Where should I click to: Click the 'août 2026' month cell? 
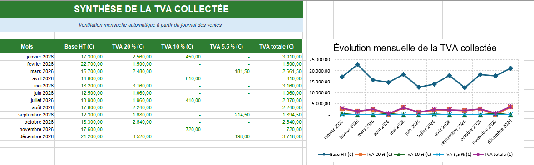(27, 107)
